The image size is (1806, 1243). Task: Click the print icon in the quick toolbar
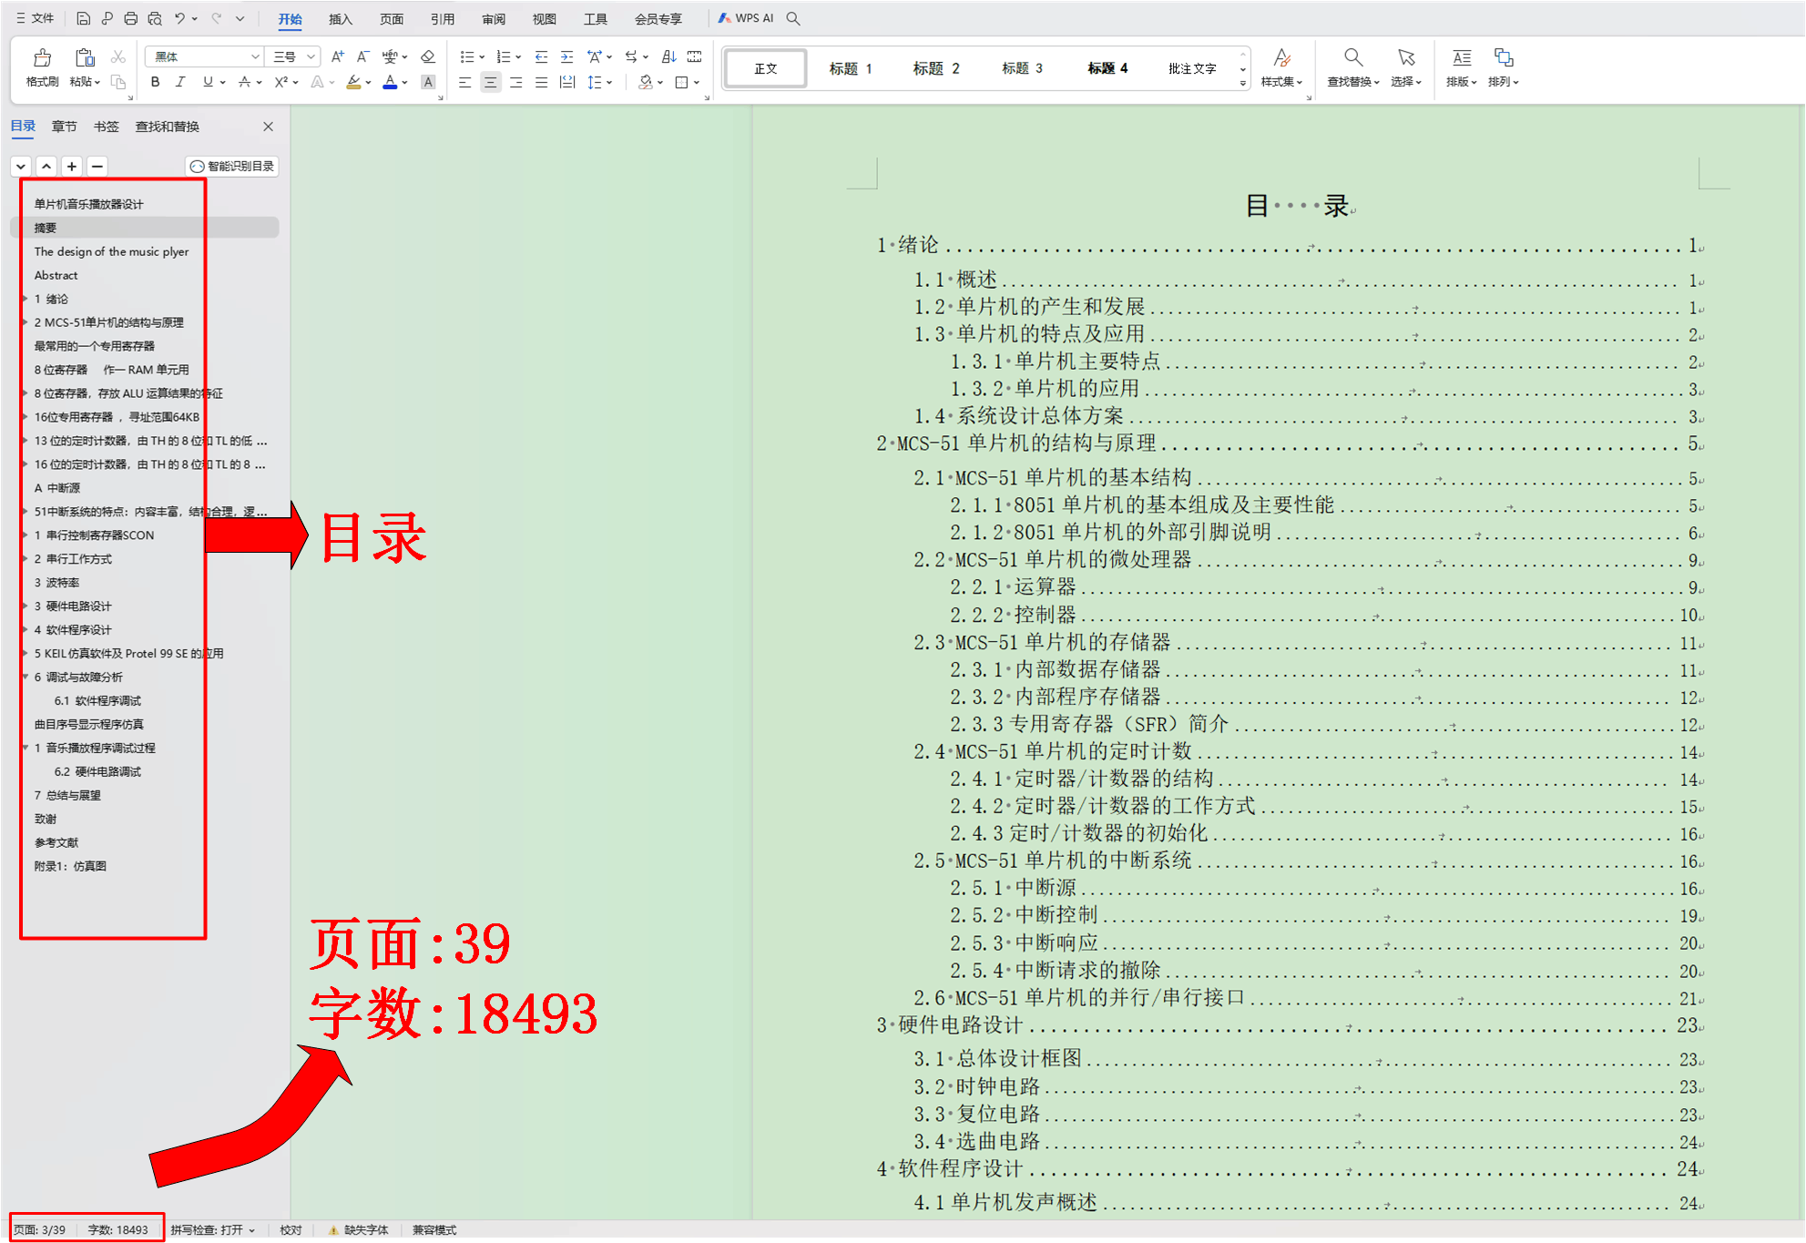(x=130, y=18)
